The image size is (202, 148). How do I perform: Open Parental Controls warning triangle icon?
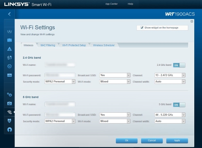coord(9,49)
